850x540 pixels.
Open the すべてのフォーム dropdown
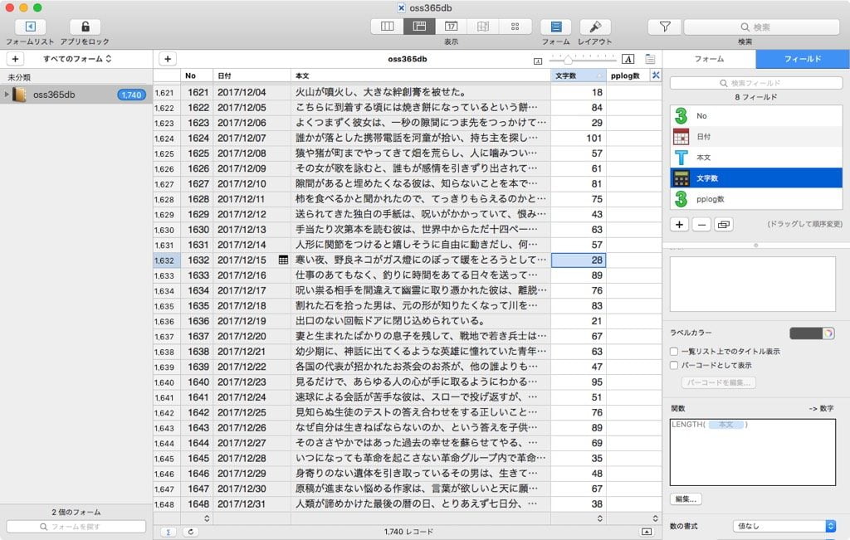tap(77, 59)
